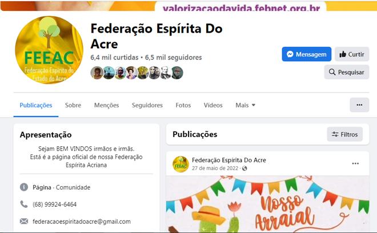
Task: Open three-dot menu beside the page tabs
Action: (359, 105)
